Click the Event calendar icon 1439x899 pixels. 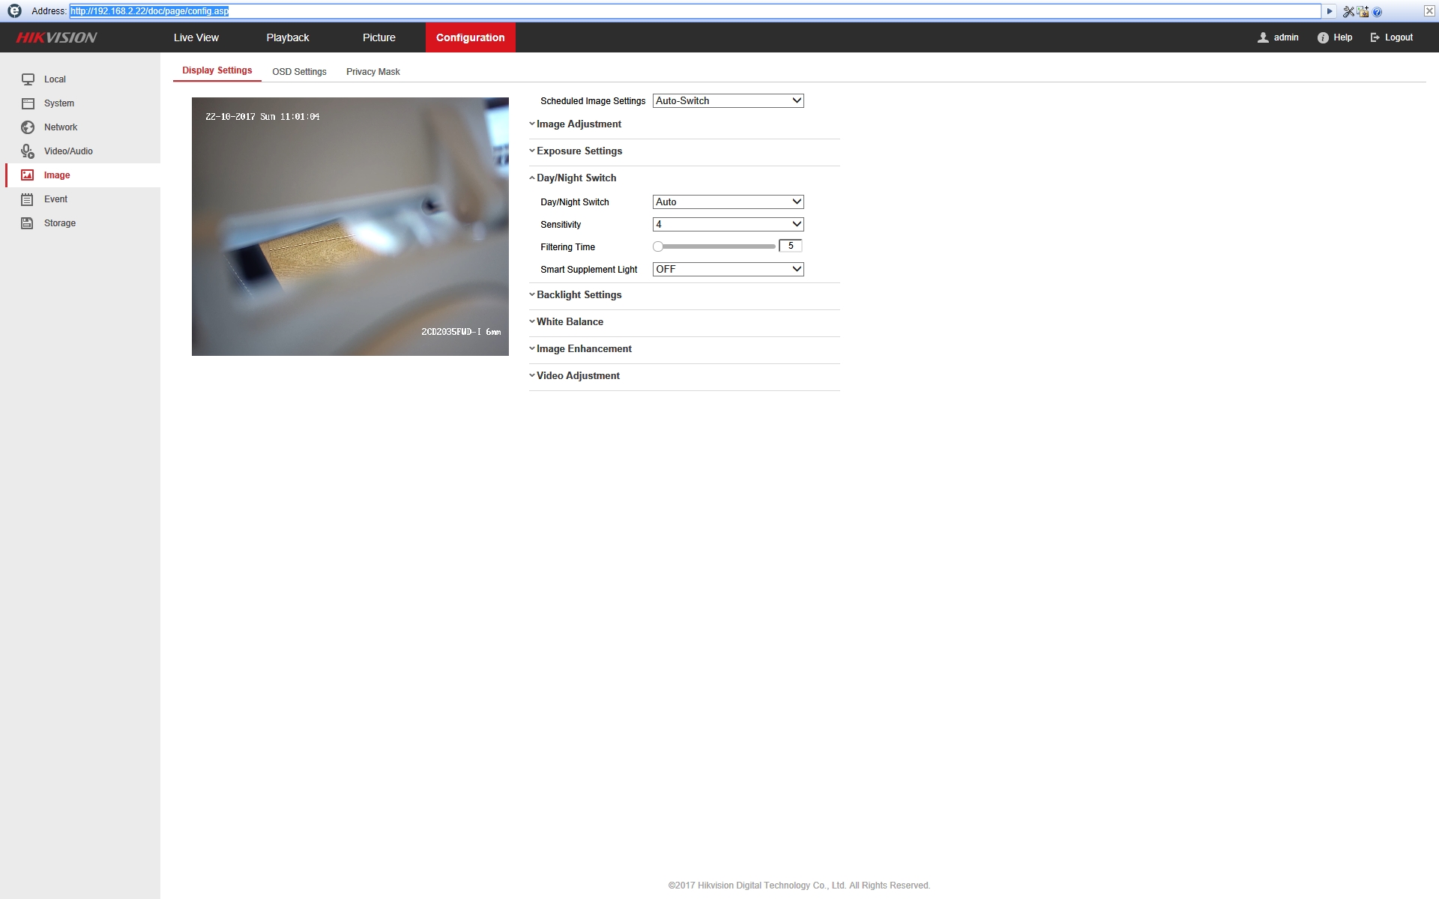pos(28,199)
